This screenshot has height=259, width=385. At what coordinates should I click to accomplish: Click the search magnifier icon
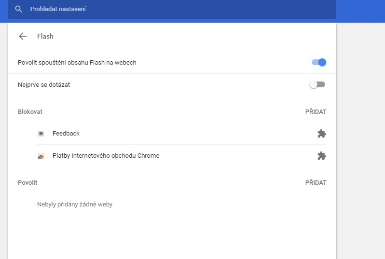click(19, 9)
